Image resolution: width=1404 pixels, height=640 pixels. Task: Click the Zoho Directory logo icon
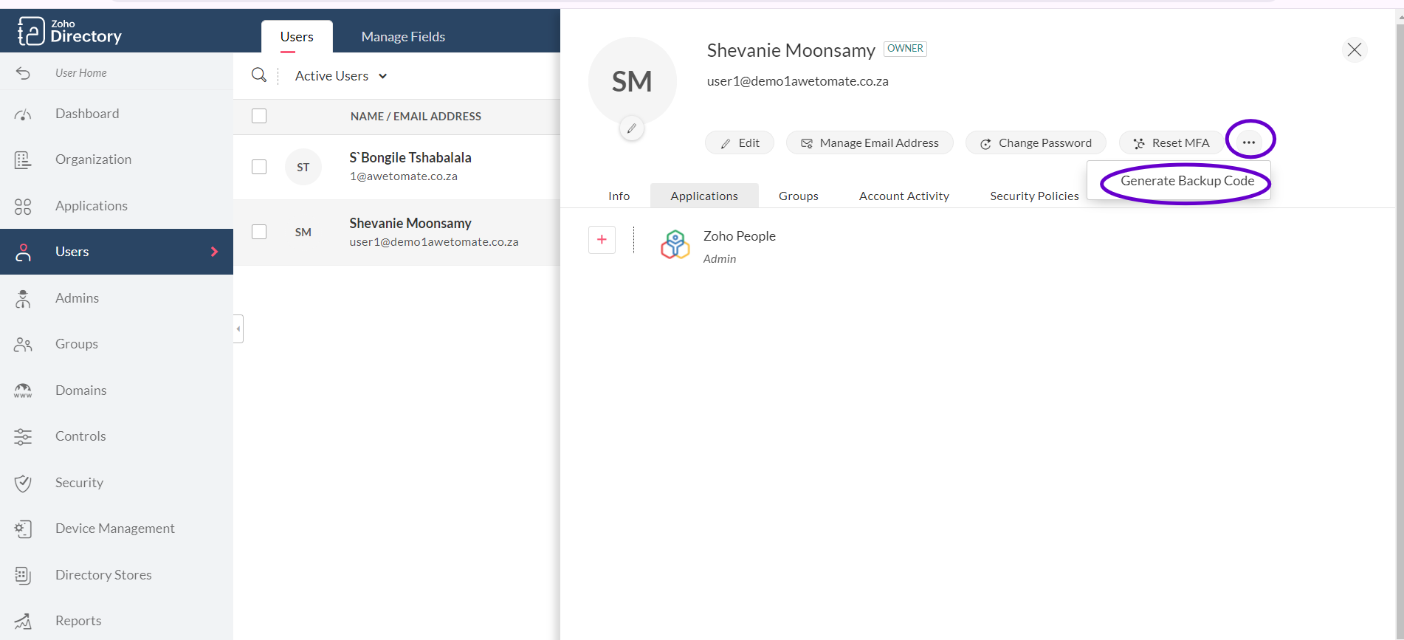[x=30, y=31]
